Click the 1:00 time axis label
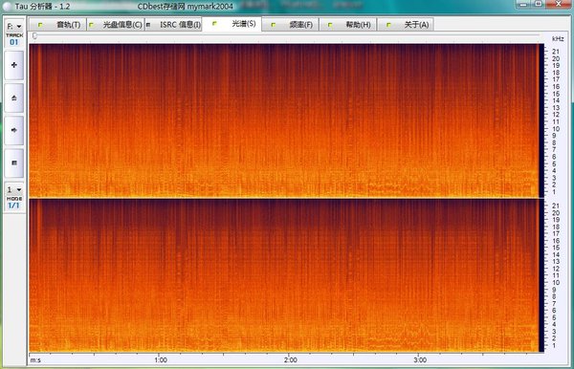574x369 pixels. click(x=161, y=360)
